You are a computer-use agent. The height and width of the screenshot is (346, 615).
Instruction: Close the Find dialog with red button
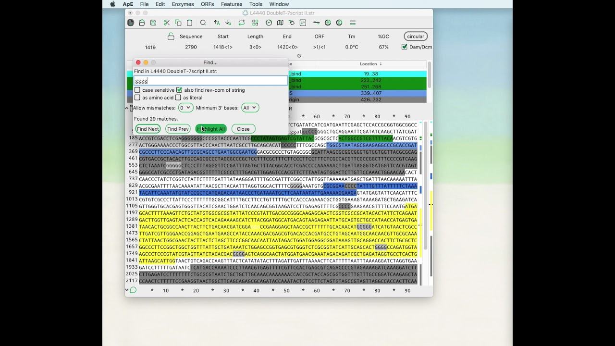tap(138, 62)
